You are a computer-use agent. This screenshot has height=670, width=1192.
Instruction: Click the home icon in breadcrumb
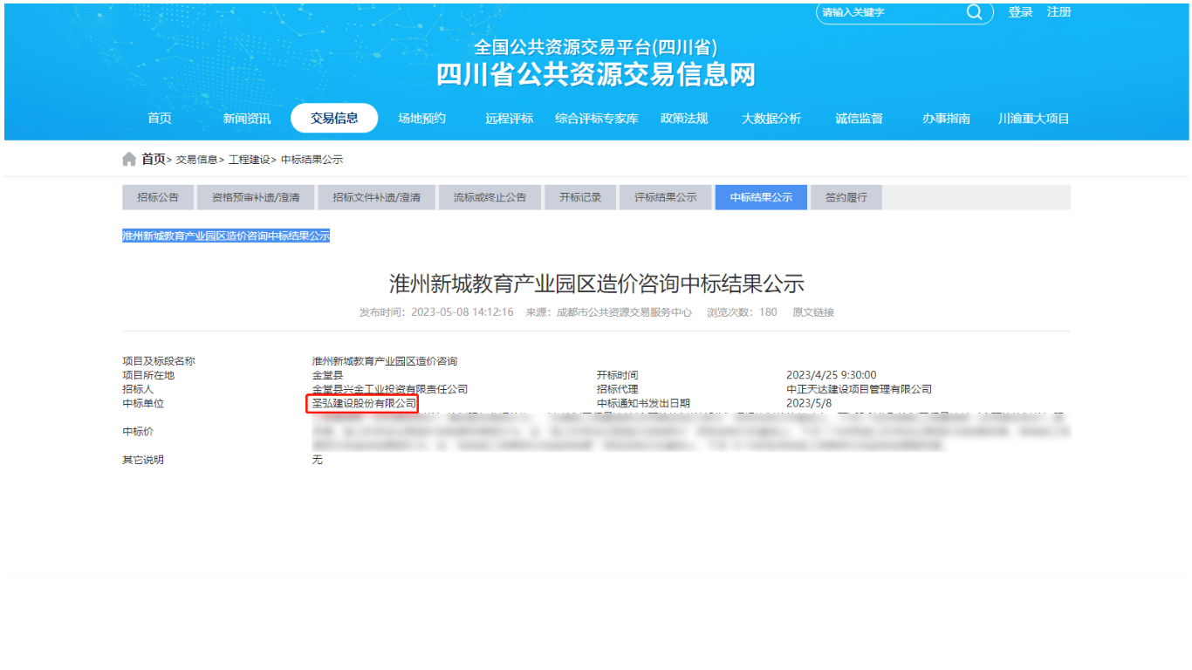pyautogui.click(x=129, y=159)
